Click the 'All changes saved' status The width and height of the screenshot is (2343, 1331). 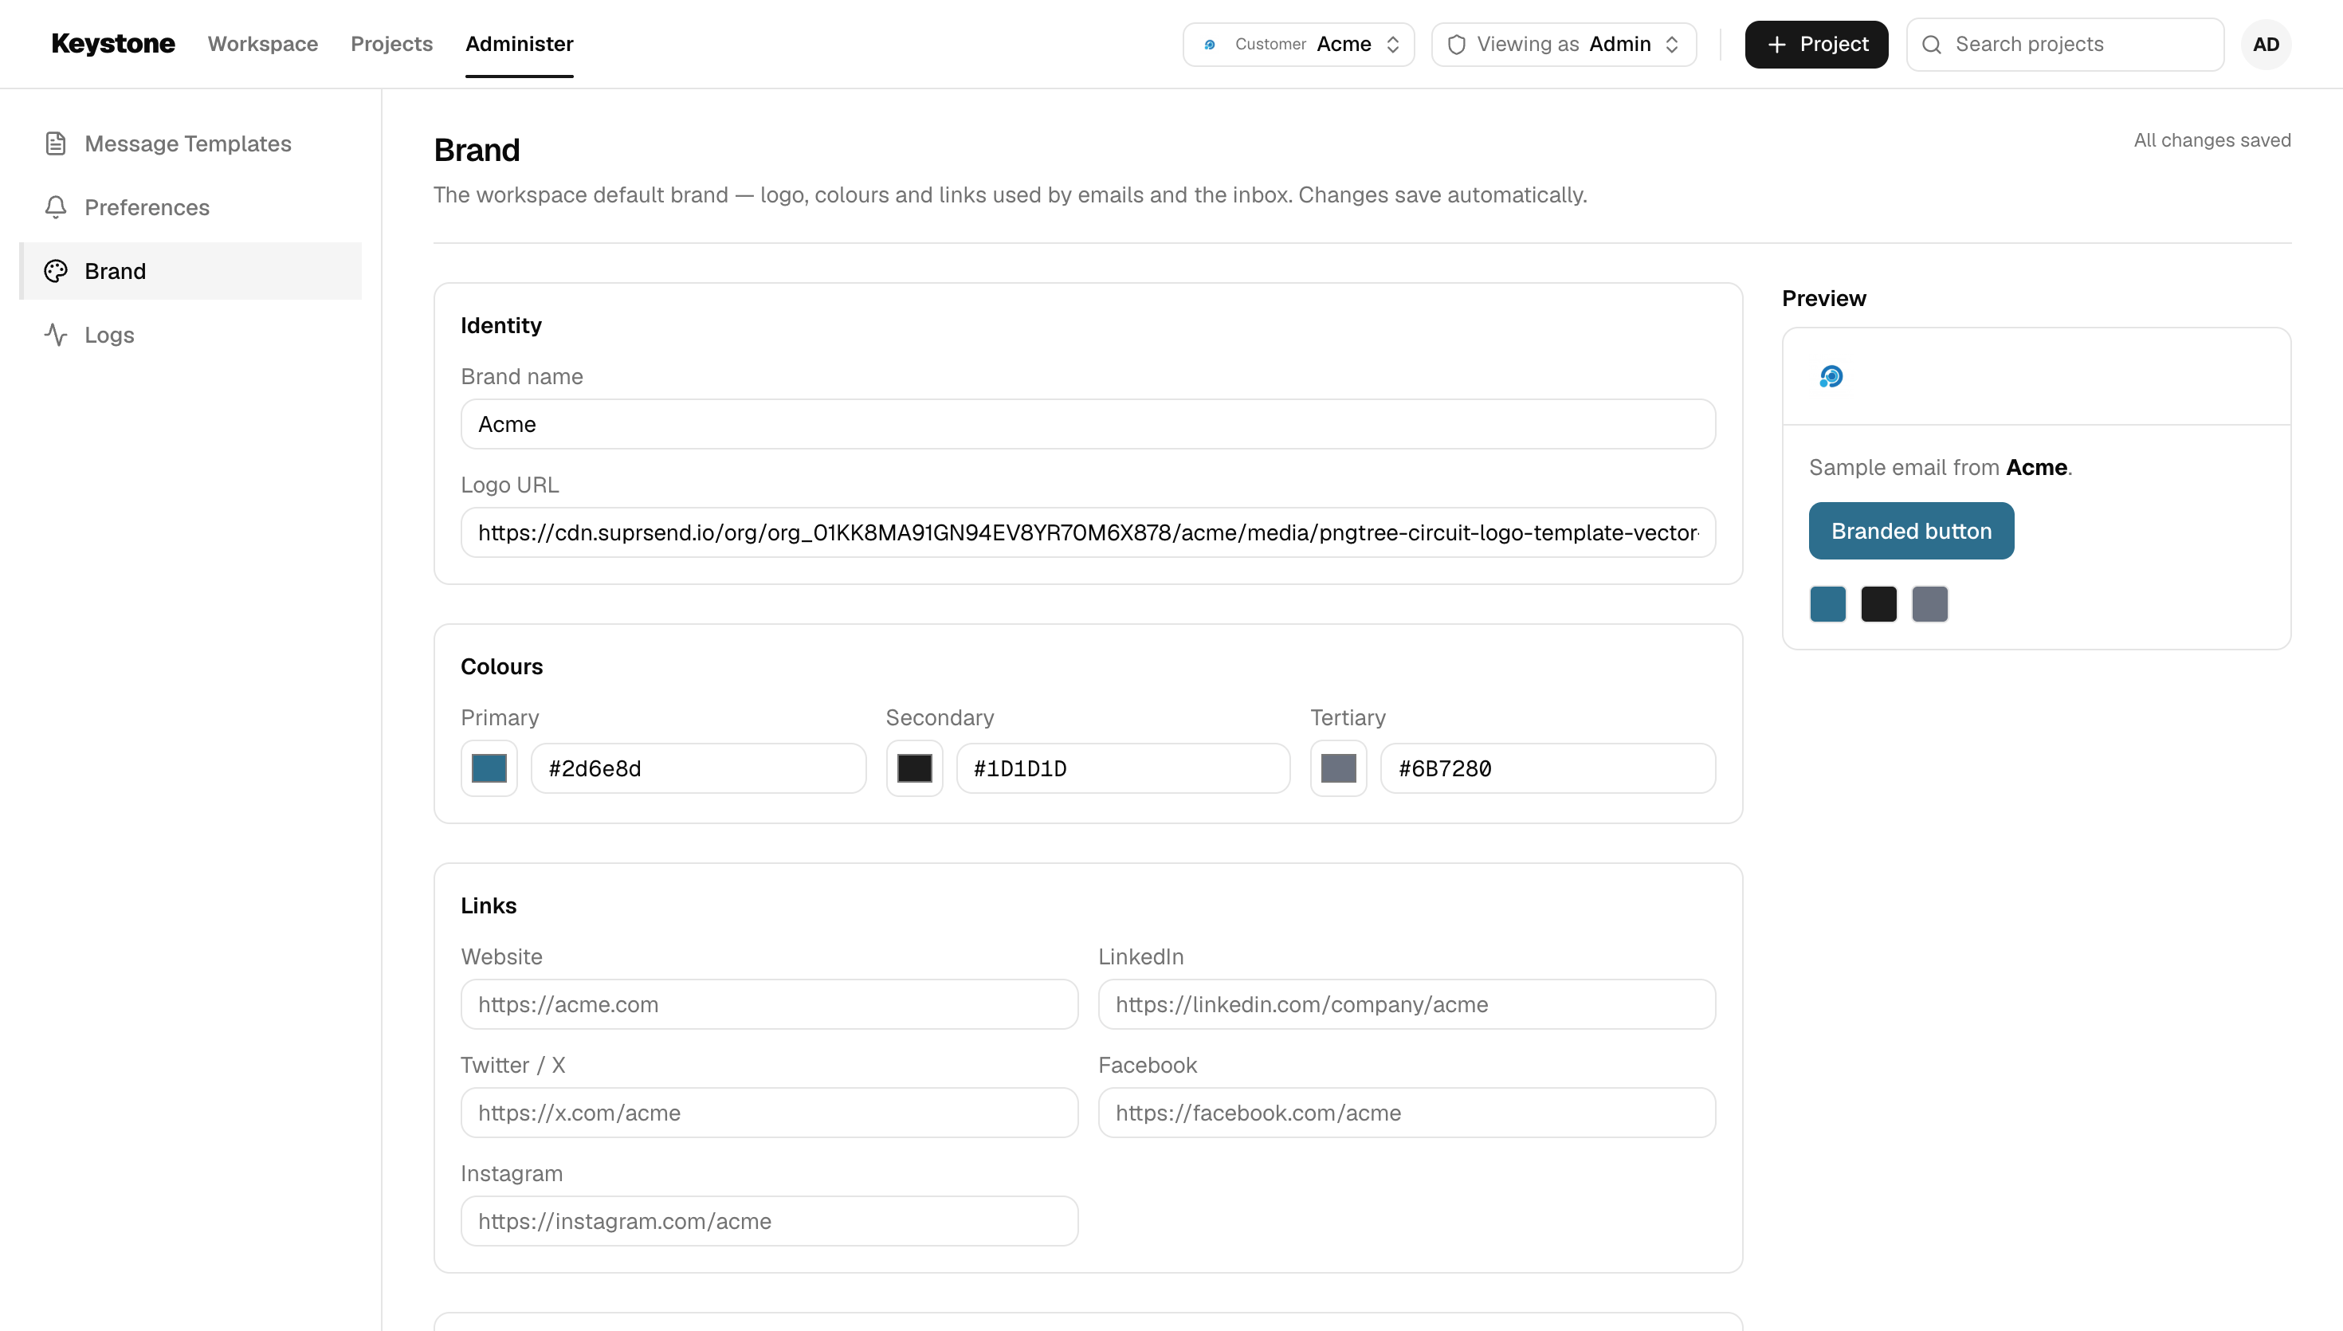[x=2212, y=139]
